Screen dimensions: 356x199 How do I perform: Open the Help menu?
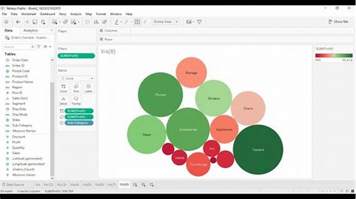point(129,14)
